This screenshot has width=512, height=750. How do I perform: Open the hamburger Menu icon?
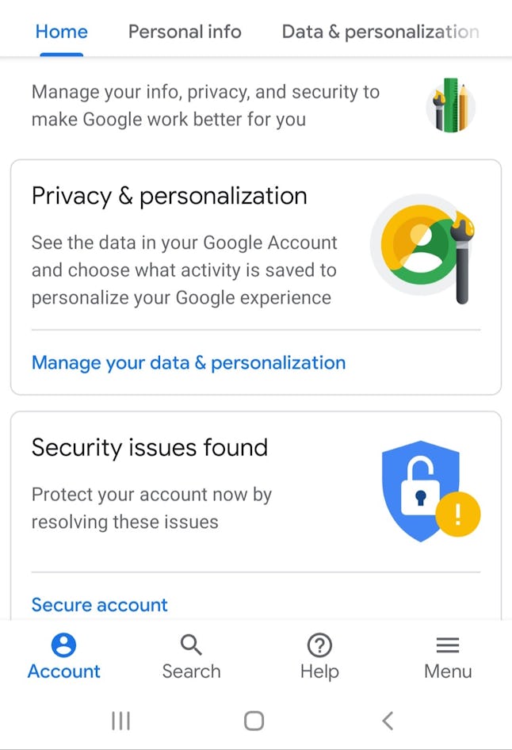pyautogui.click(x=448, y=645)
